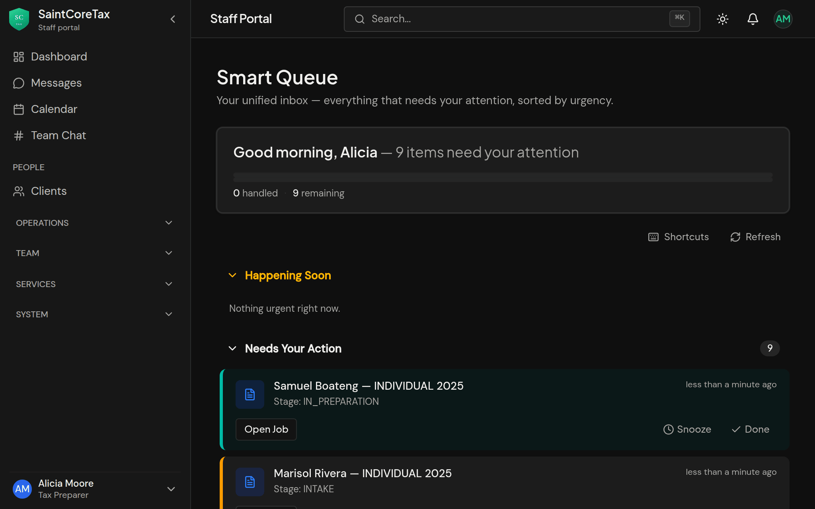Viewport: 815px width, 509px height.
Task: Click the Dashboard grid icon
Action: [19, 57]
